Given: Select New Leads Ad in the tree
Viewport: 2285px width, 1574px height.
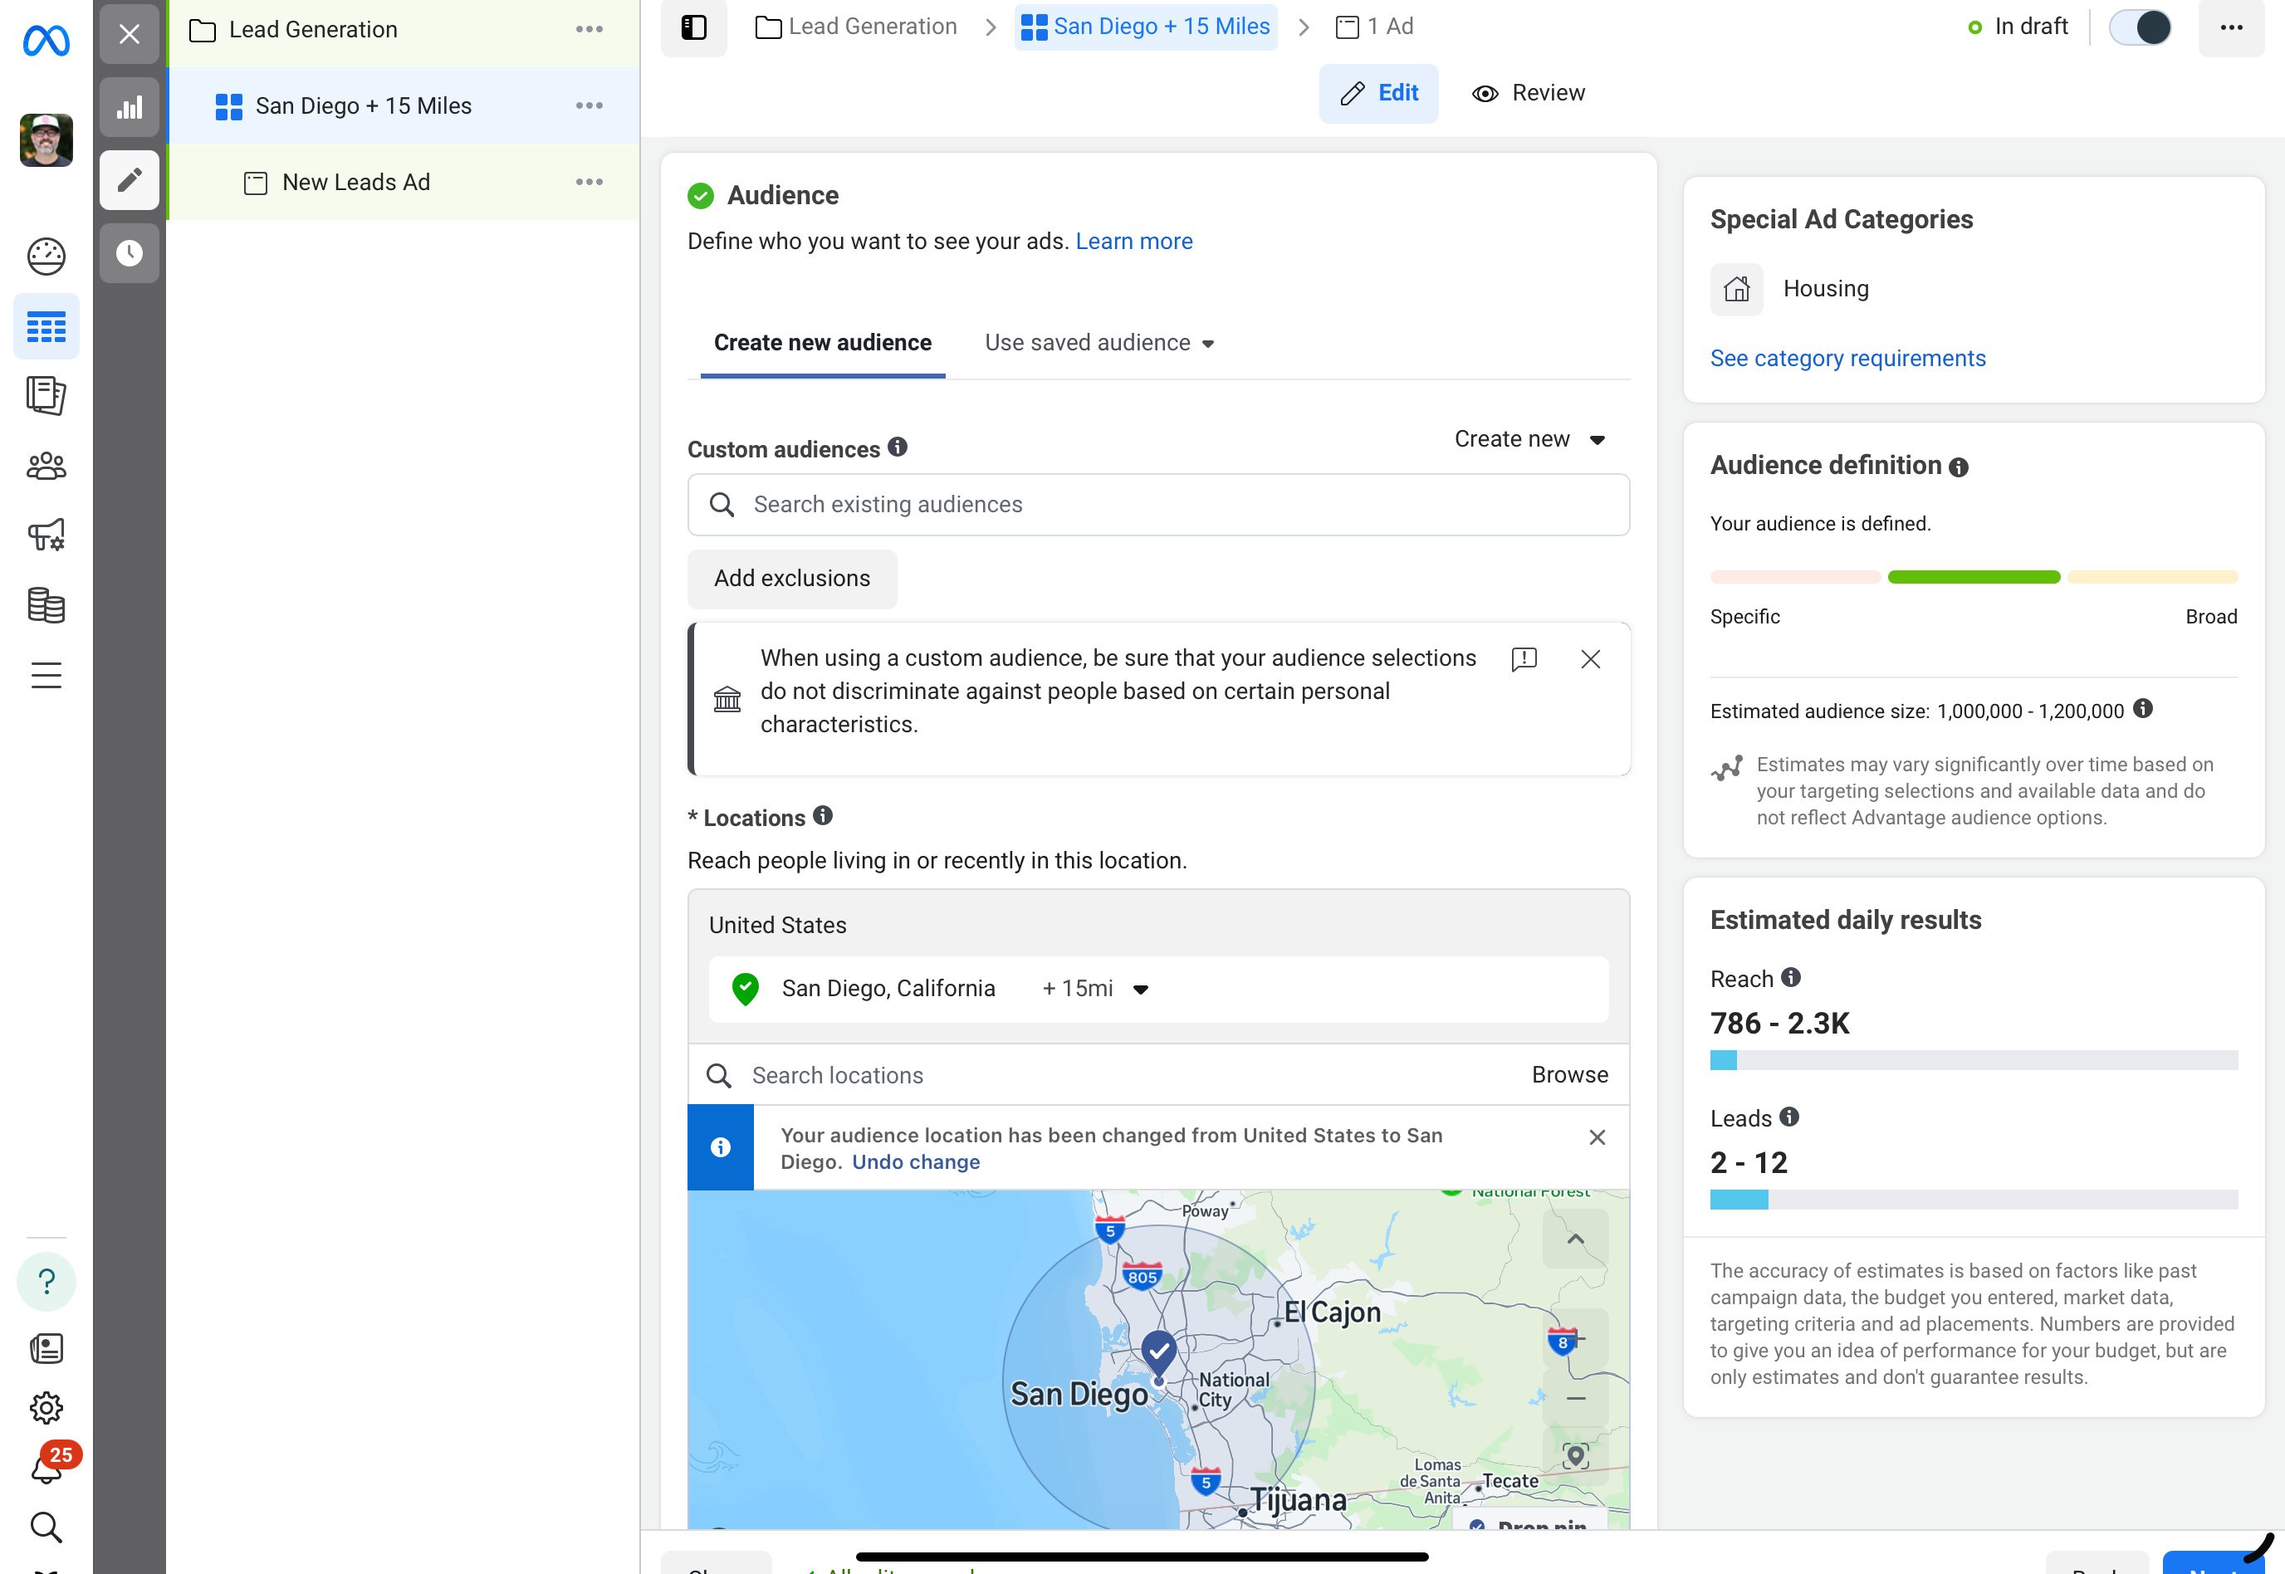Looking at the screenshot, I should click(x=355, y=183).
